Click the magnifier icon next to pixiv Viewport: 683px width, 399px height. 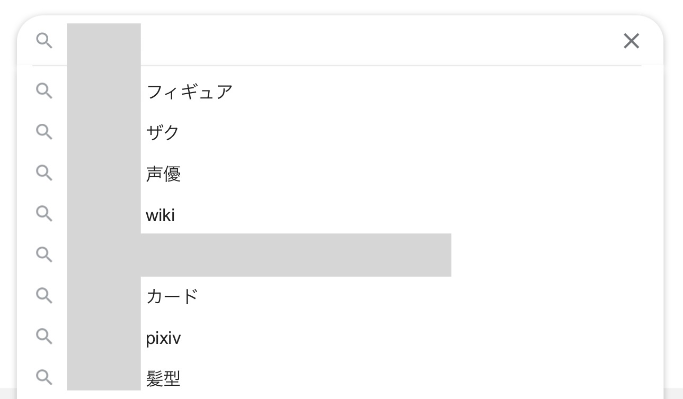click(x=45, y=336)
